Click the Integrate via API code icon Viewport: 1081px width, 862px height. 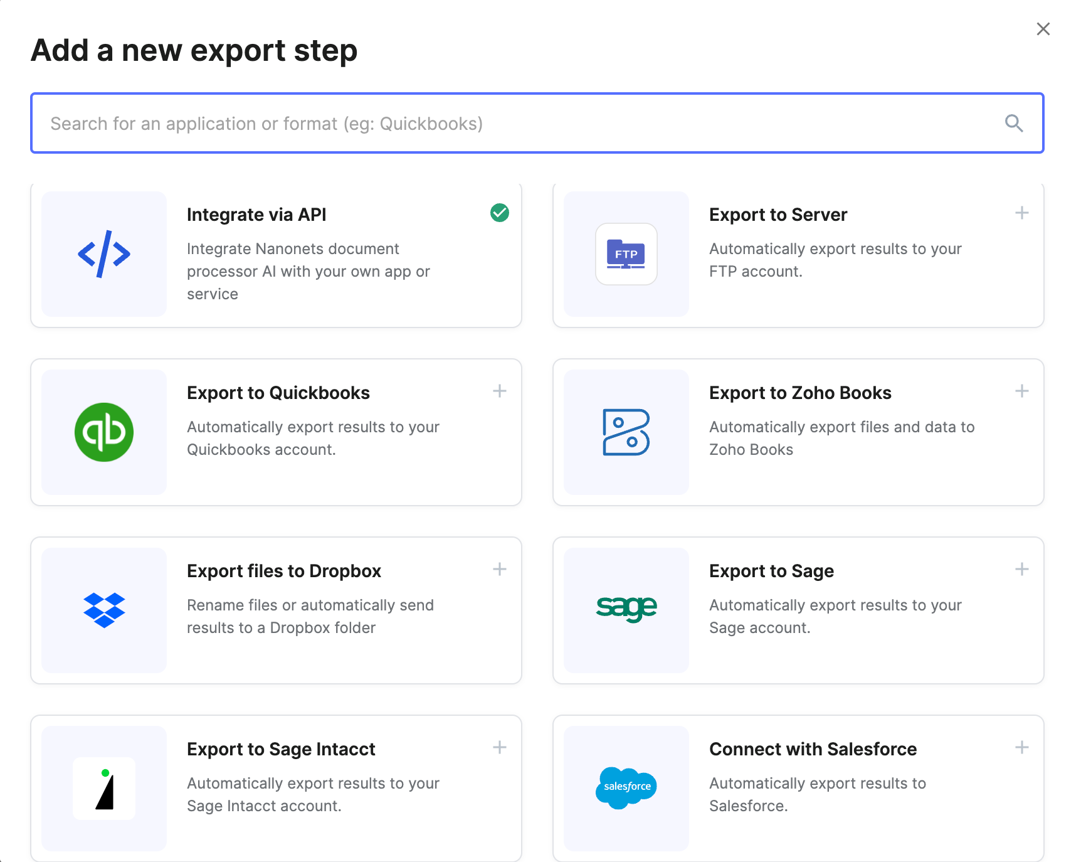(x=104, y=254)
